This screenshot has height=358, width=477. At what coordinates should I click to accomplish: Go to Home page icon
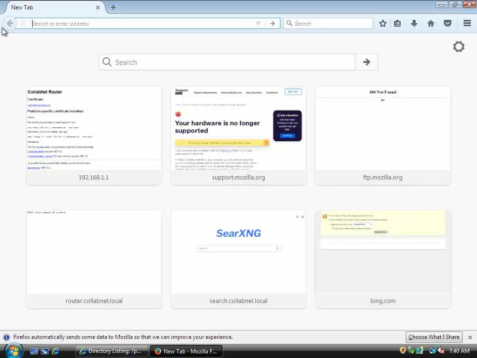tap(431, 23)
